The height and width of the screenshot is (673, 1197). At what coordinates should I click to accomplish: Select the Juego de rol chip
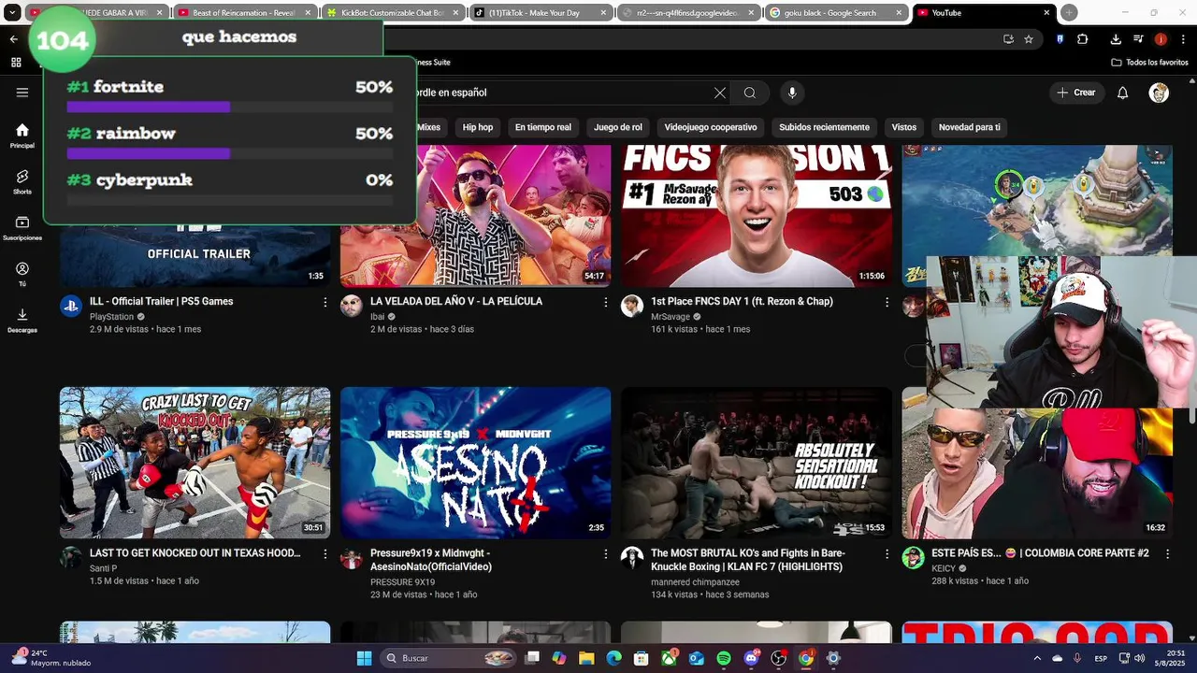[618, 127]
